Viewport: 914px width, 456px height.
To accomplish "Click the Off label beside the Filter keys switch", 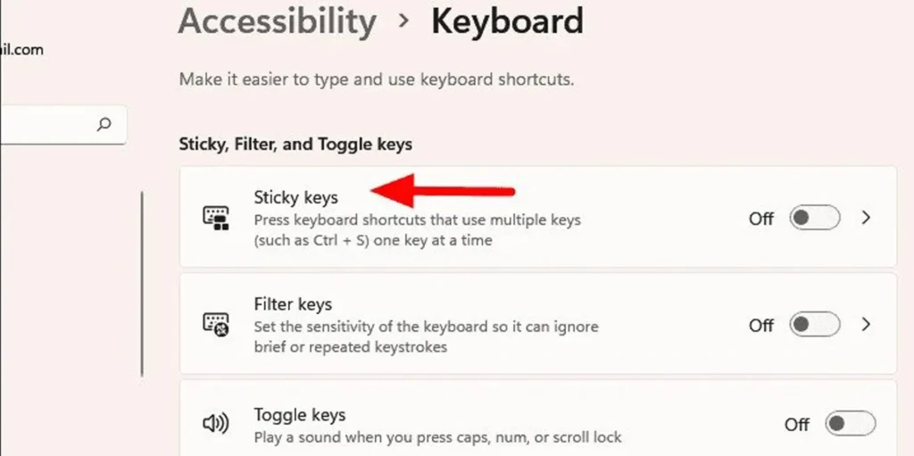I will [x=761, y=325].
